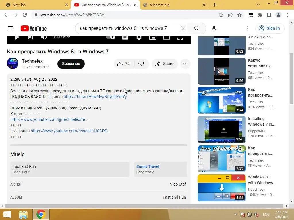Screen dimensions: 294x220
Task: Show hidden system tray icons
Action: coord(236,214)
